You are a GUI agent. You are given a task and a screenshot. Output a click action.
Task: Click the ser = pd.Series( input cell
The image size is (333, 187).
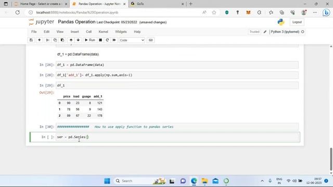pos(177,137)
